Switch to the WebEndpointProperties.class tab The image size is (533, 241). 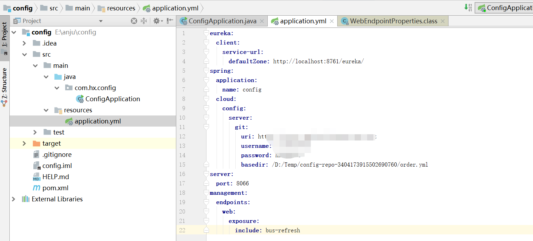(394, 21)
